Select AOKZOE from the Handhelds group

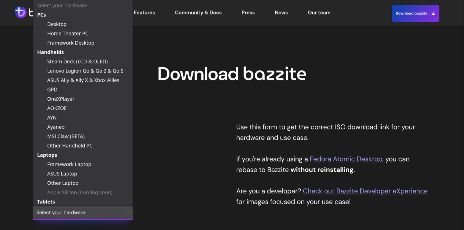point(57,108)
